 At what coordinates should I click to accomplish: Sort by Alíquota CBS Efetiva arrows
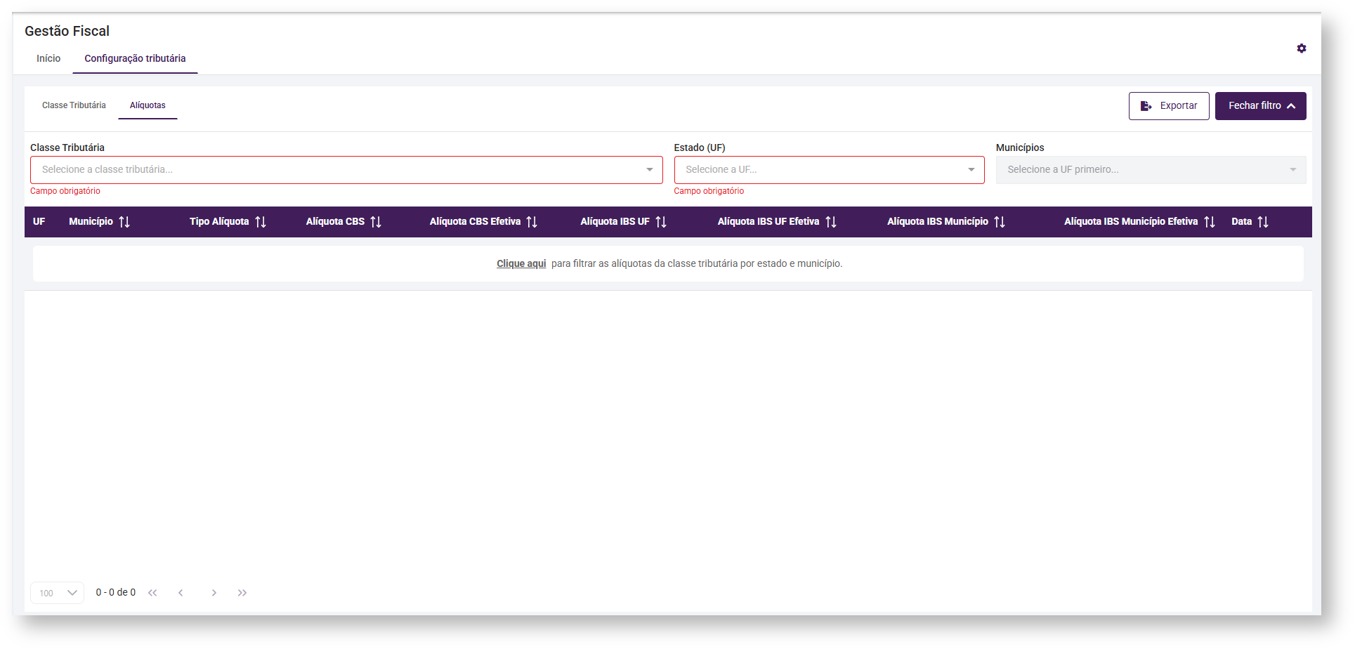pos(532,222)
